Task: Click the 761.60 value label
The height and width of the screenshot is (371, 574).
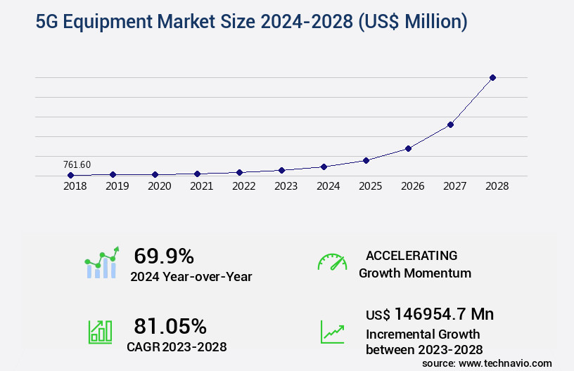Action: click(x=77, y=164)
